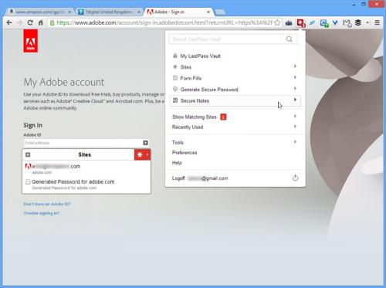Expand the Form Fills submenu arrow

[x=295, y=77]
